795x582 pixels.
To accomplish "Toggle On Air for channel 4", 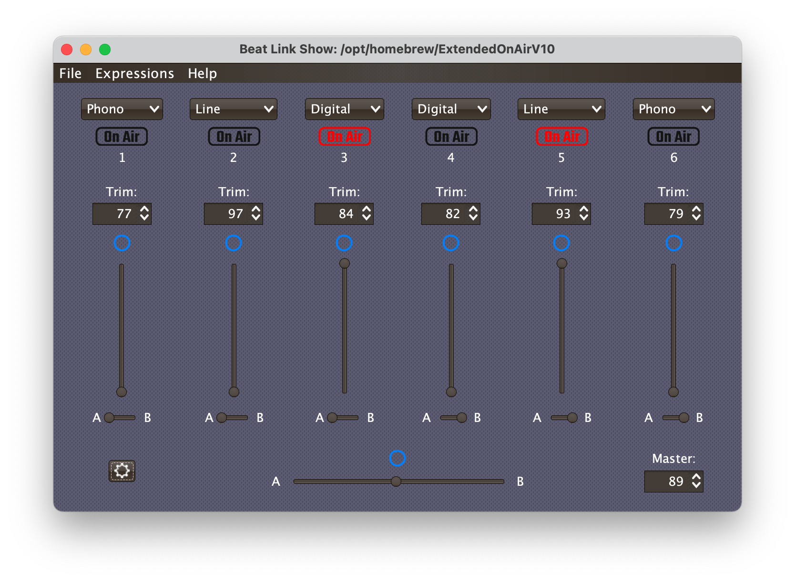I will 451,137.
